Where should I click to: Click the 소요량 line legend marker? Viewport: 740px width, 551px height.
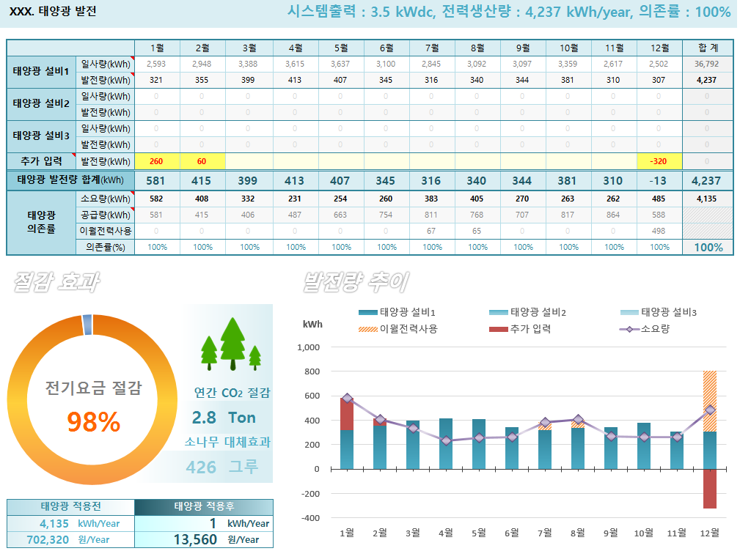click(x=628, y=329)
